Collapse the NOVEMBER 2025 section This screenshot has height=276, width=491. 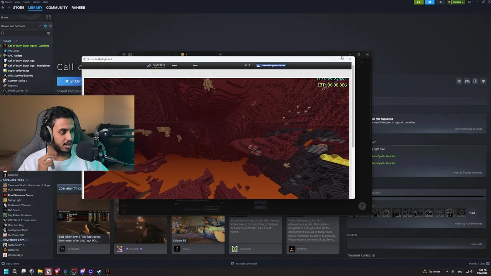[13, 240]
